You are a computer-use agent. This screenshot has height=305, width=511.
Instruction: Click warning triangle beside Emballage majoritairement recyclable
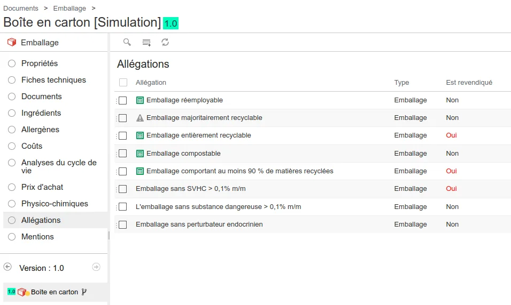click(140, 118)
